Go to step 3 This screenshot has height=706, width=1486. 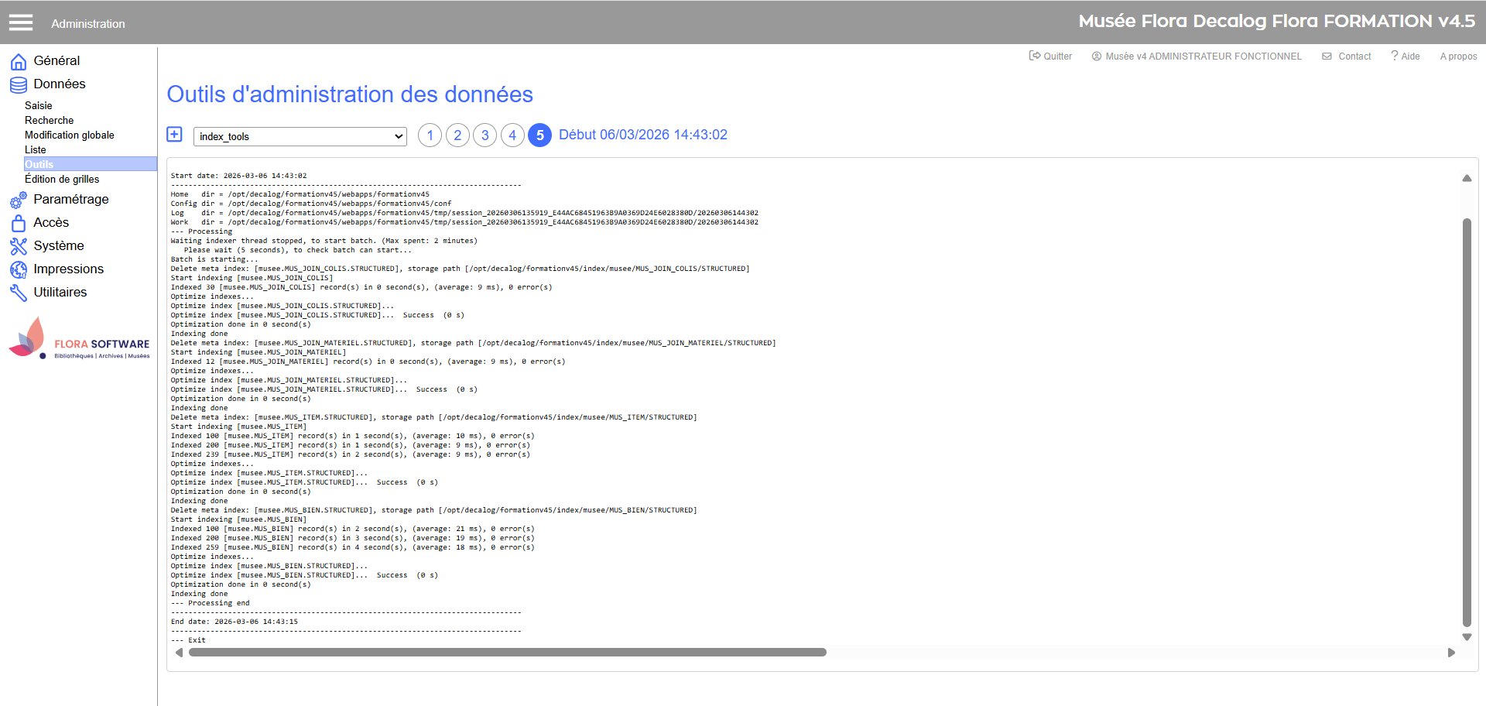tap(485, 135)
